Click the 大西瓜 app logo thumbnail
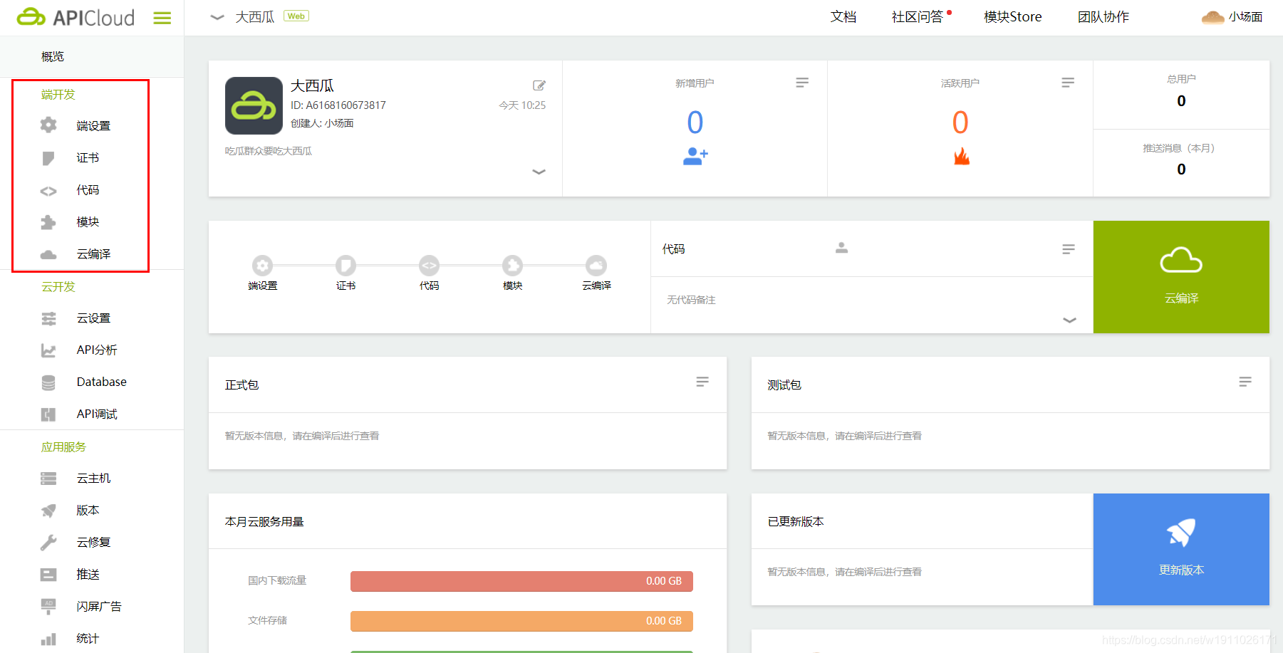1283x653 pixels. (x=254, y=105)
